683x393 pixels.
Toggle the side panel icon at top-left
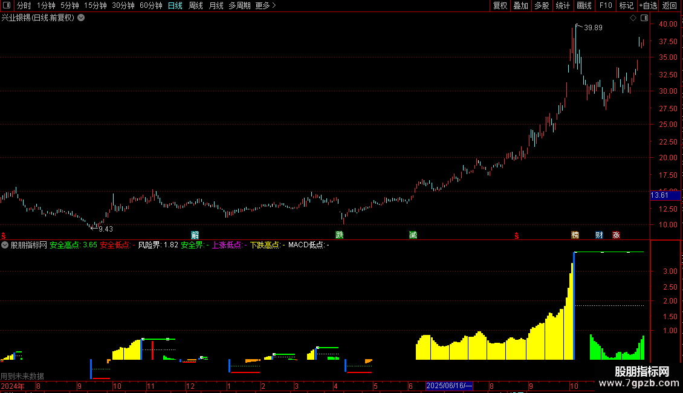(7, 5)
